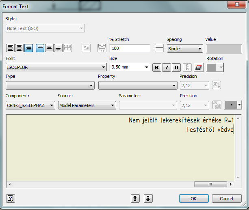Viewport: 249px width, 210px height.
Task: Click the add parameter icon
Action: (217, 105)
